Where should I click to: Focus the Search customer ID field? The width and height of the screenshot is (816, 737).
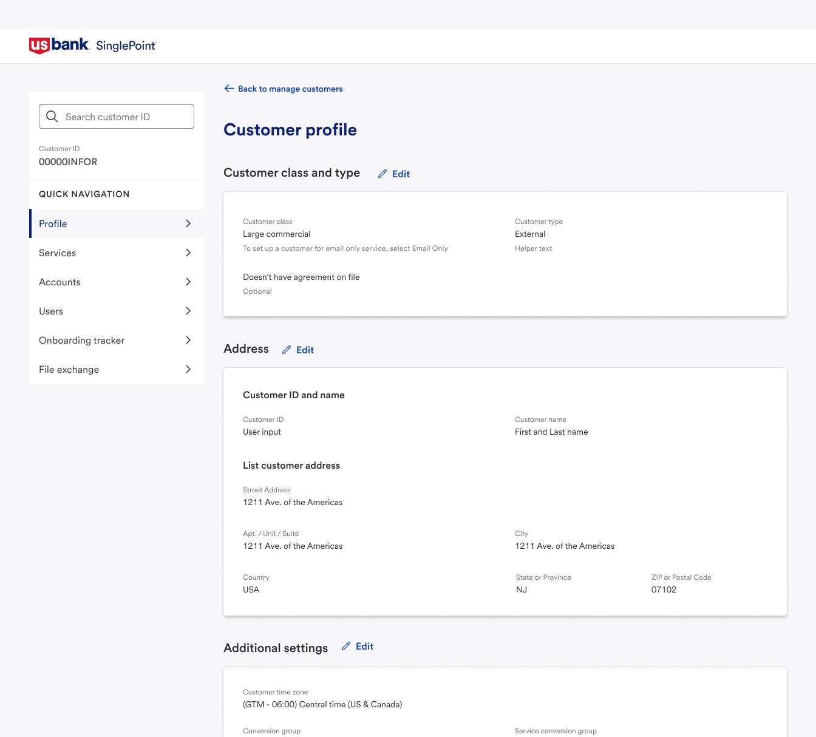117,117
